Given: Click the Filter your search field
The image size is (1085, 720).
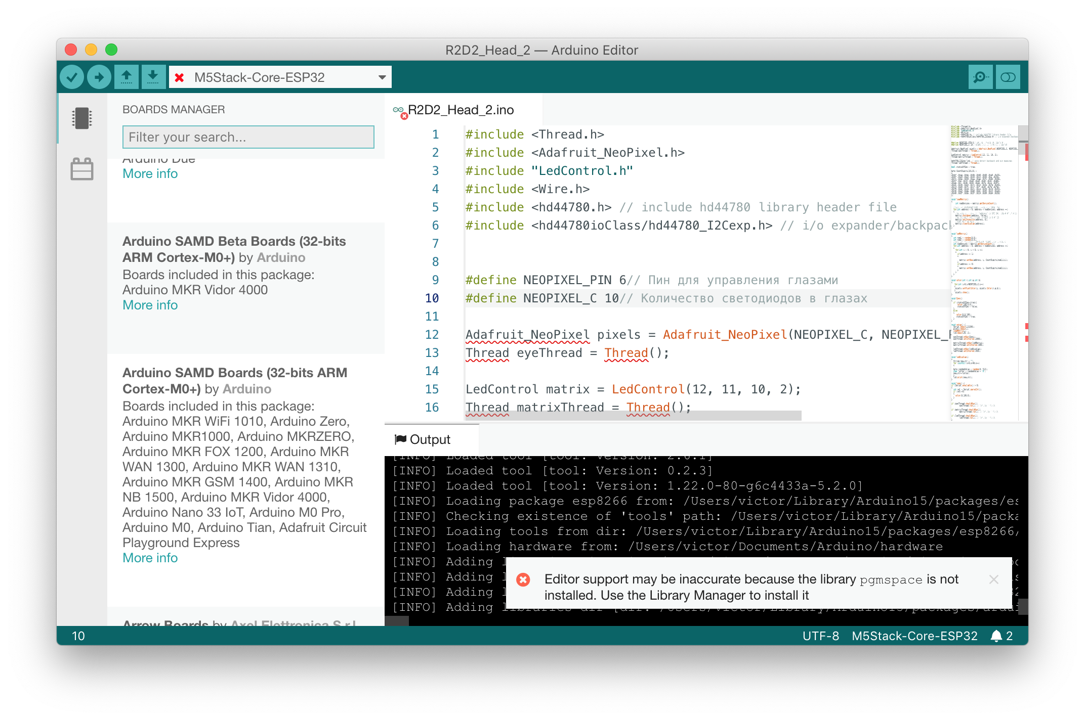Looking at the screenshot, I should pyautogui.click(x=248, y=137).
